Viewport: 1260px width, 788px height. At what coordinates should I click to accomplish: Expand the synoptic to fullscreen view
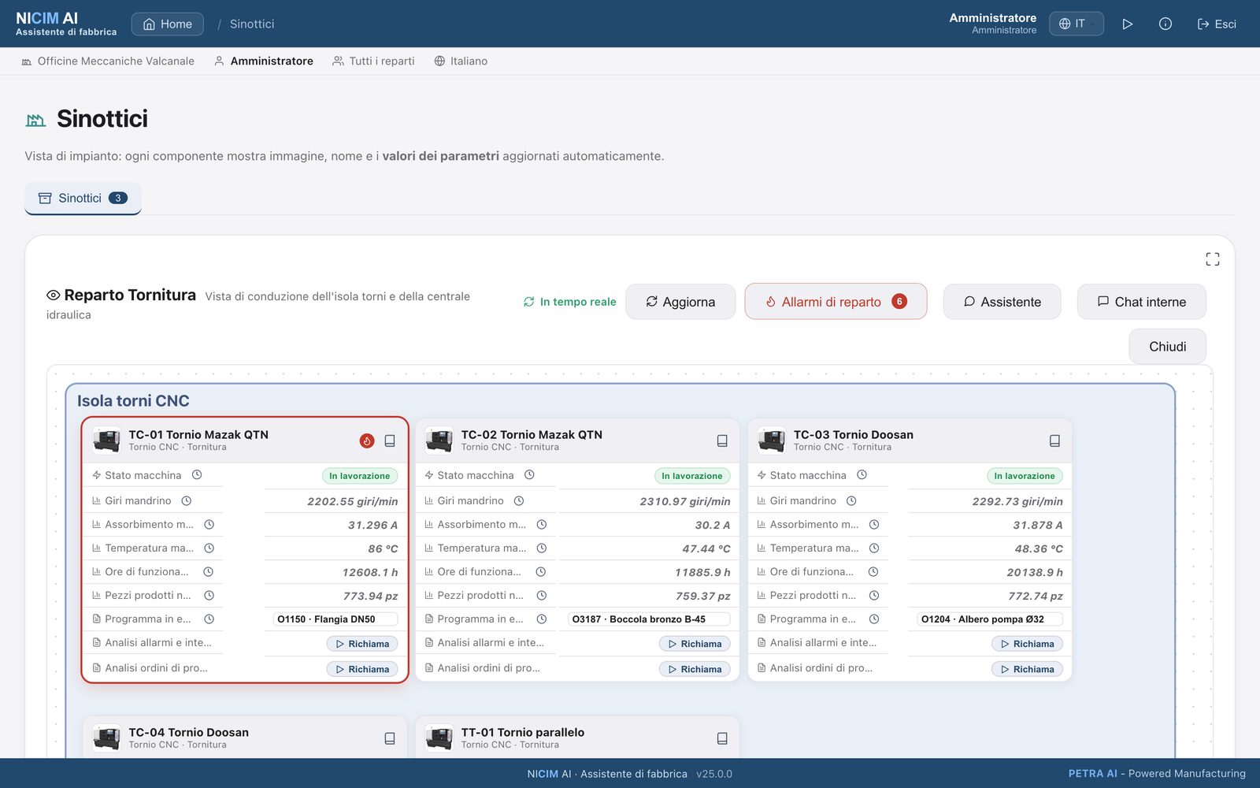(1213, 259)
